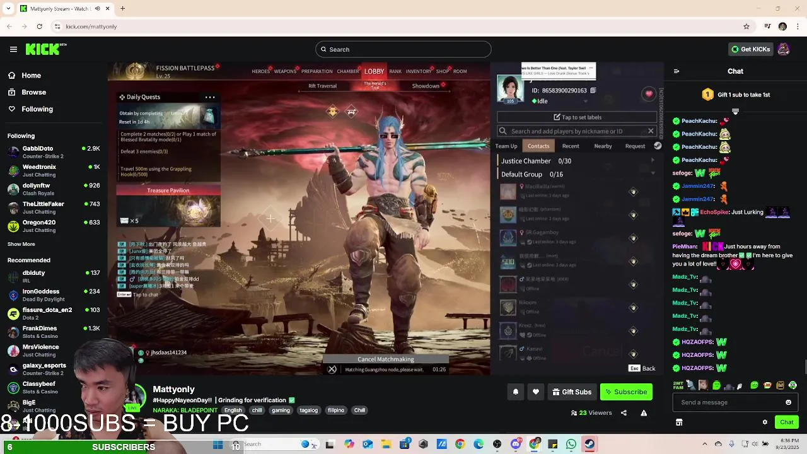This screenshot has height=454, width=807.
Task: Open the Kick hamburger menu
Action: click(13, 49)
